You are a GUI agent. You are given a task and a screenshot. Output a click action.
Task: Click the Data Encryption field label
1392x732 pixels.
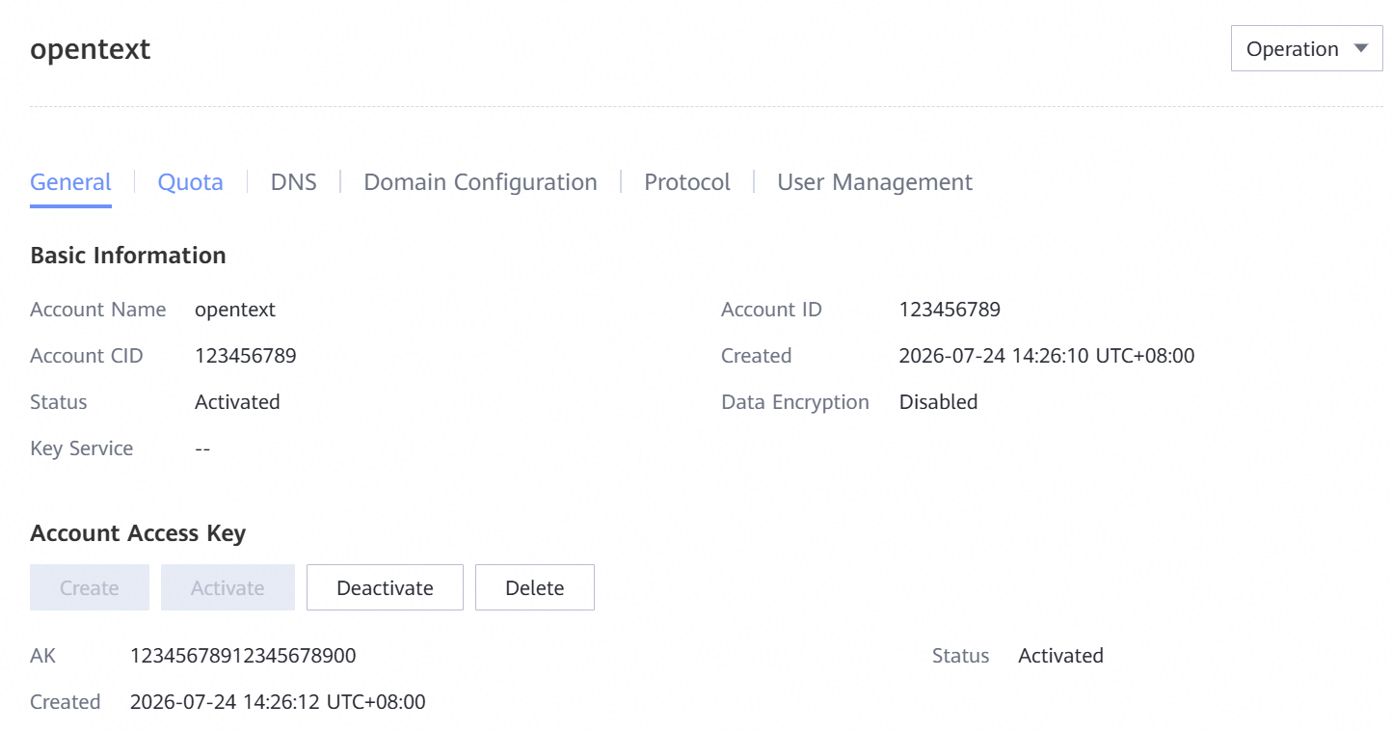795,402
